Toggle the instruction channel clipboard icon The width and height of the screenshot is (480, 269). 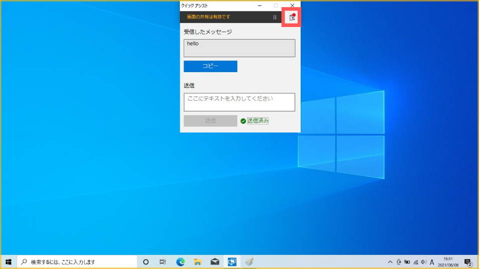(x=292, y=17)
